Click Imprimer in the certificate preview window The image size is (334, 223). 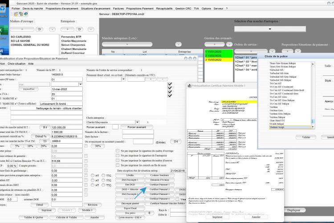click(x=217, y=217)
